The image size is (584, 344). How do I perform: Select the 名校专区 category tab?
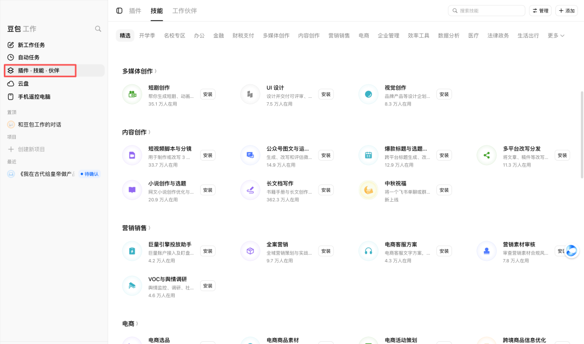(174, 35)
